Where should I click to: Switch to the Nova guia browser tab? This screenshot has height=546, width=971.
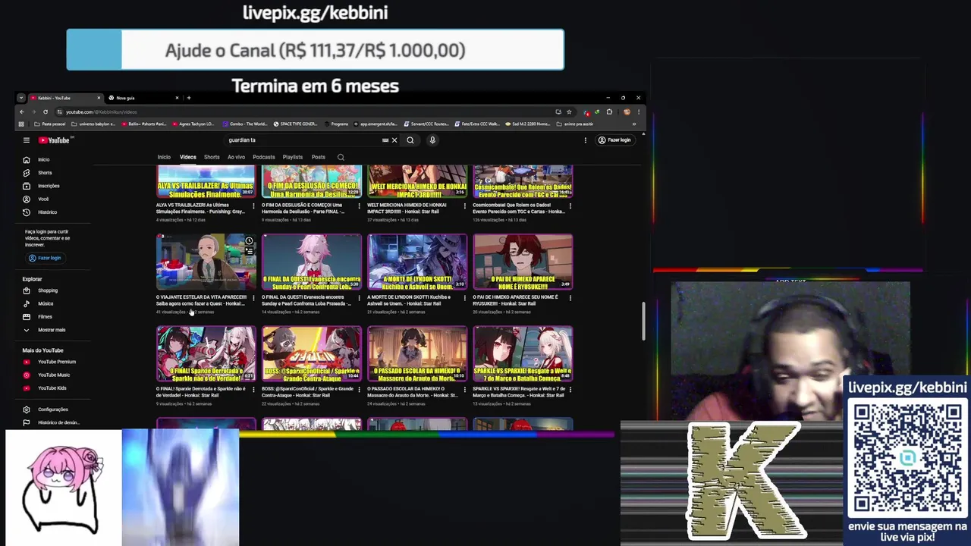pyautogui.click(x=143, y=98)
